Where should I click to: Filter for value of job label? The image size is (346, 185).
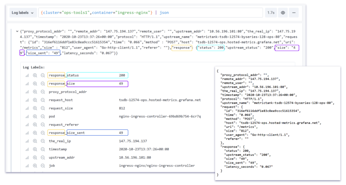[x=35, y=165]
